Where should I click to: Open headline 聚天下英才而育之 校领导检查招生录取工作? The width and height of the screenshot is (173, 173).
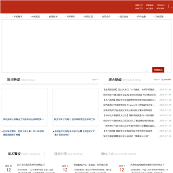coord(74,119)
